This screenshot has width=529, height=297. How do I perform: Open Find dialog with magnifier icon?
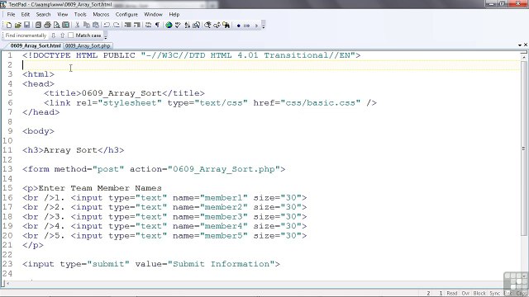(207, 26)
